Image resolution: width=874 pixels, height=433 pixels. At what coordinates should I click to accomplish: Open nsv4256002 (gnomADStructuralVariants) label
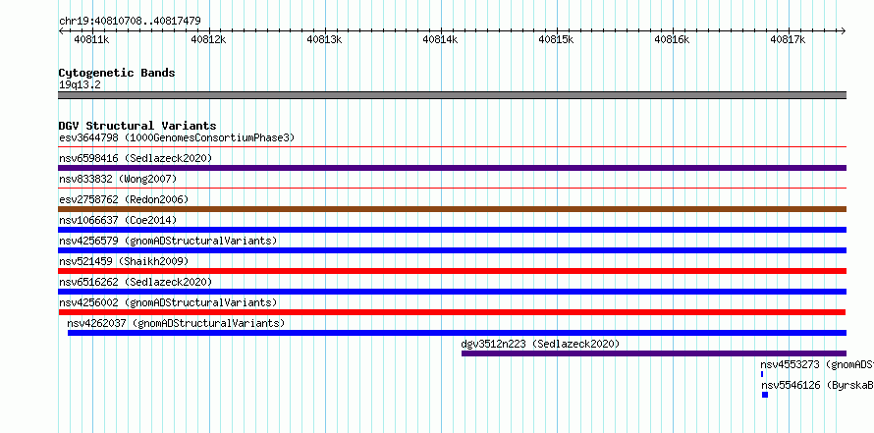tap(168, 302)
